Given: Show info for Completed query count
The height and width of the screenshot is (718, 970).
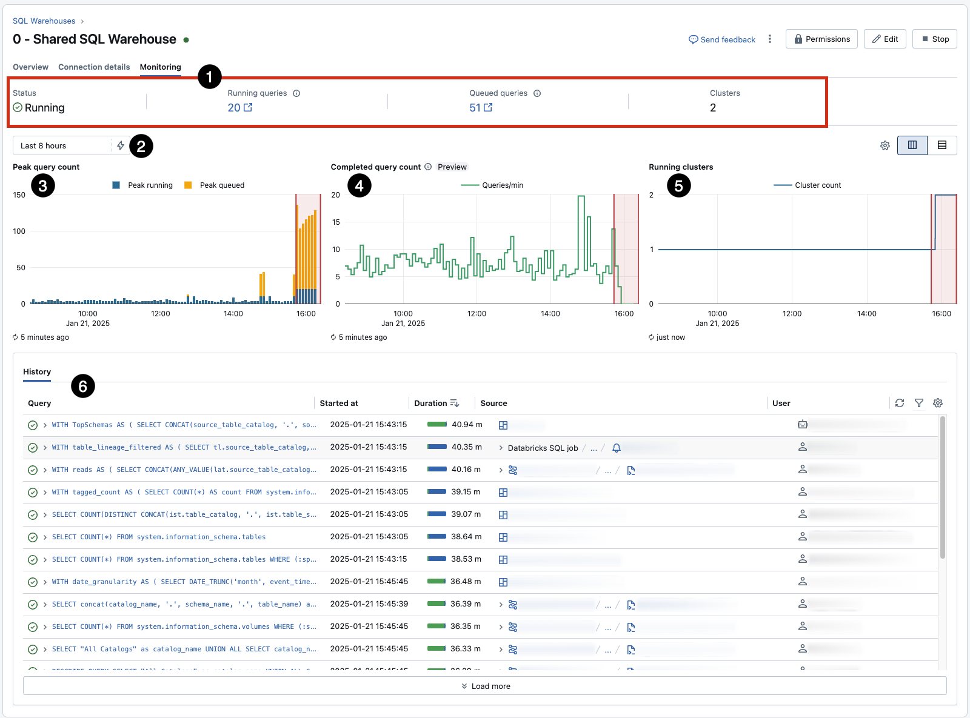Looking at the screenshot, I should pyautogui.click(x=428, y=167).
